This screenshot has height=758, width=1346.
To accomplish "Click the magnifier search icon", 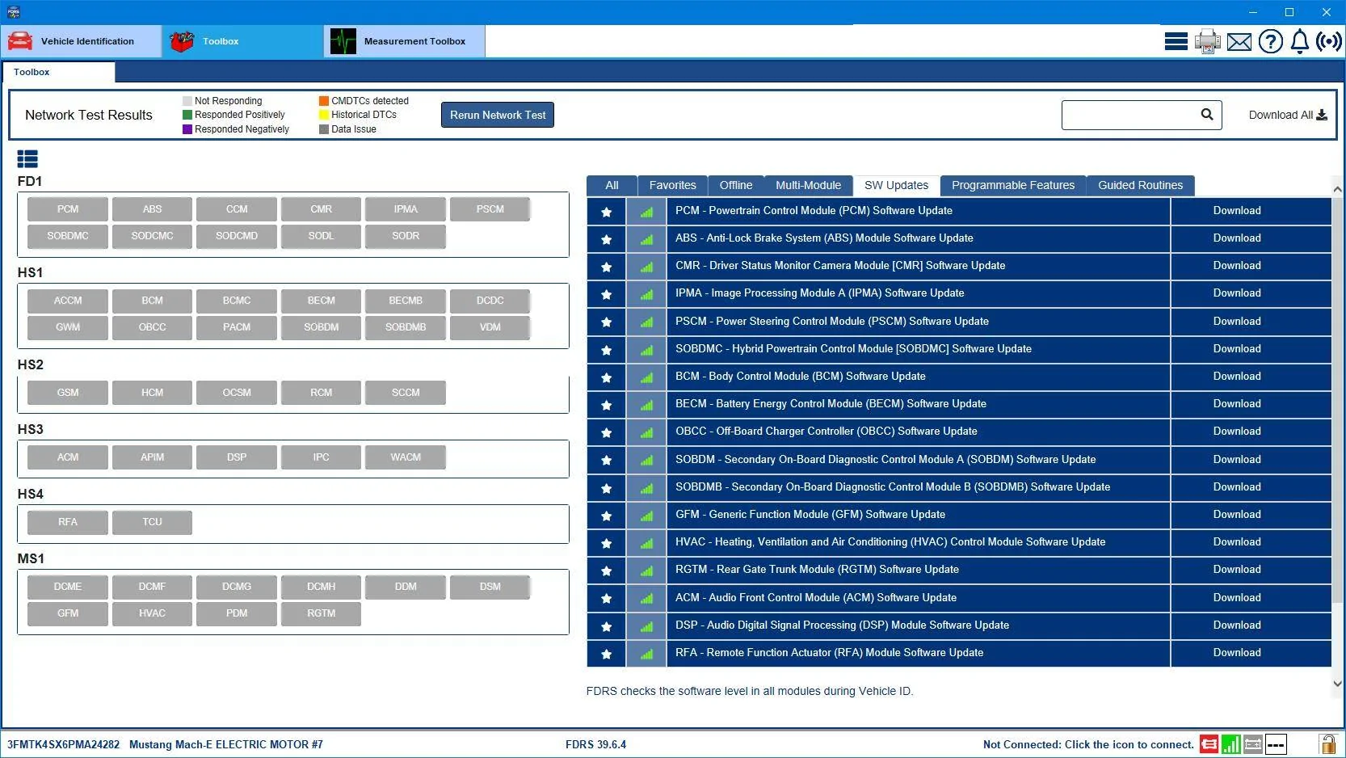I will pyautogui.click(x=1207, y=115).
